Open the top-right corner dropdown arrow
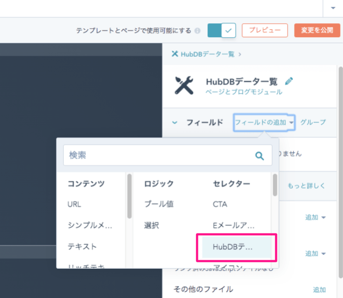The width and height of the screenshot is (343, 298). 333,8
